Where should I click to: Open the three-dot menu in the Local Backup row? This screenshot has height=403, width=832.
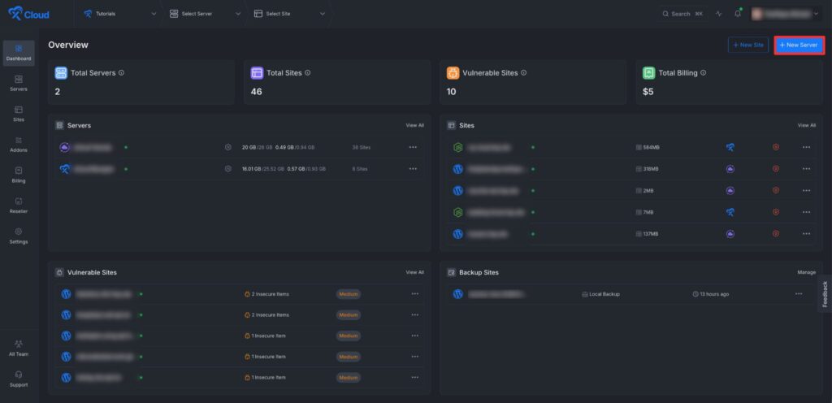click(x=799, y=294)
